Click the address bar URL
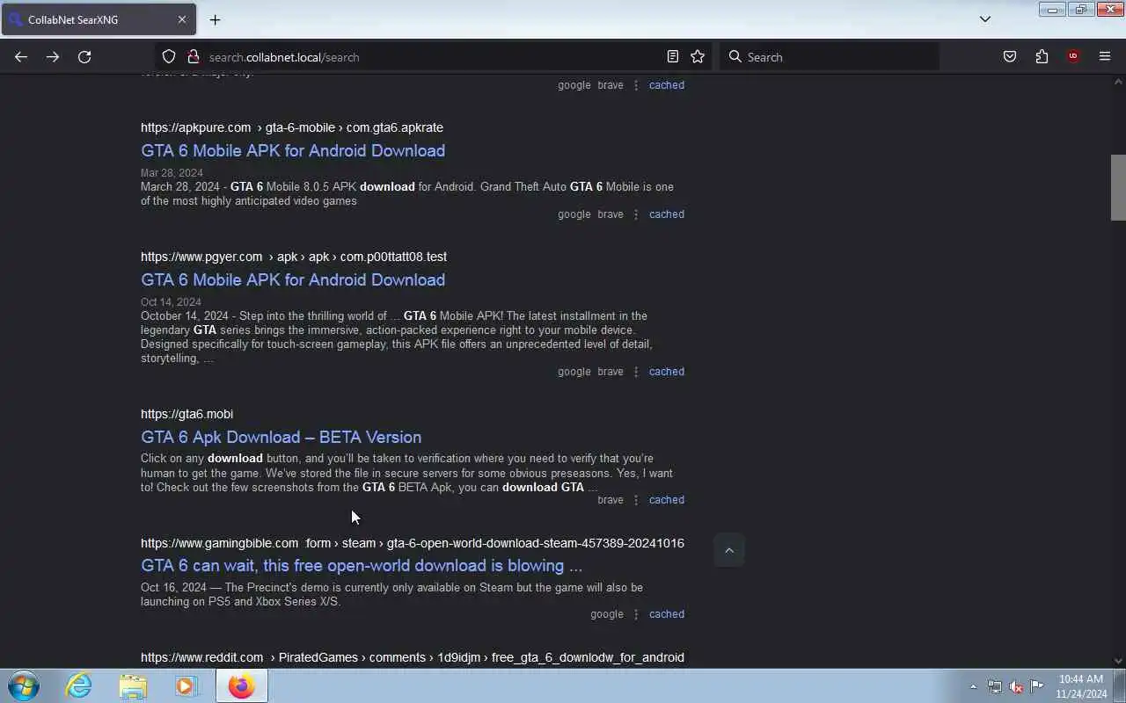This screenshot has height=703, width=1126. coord(284,57)
